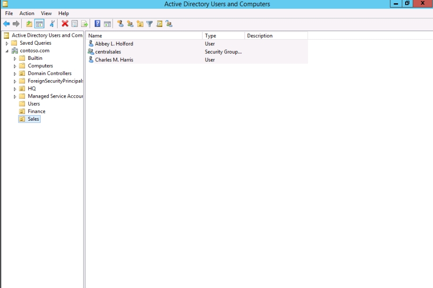The width and height of the screenshot is (433, 288).
Task: Expand the ForeignSecurityPrincipals container
Action: [15, 82]
